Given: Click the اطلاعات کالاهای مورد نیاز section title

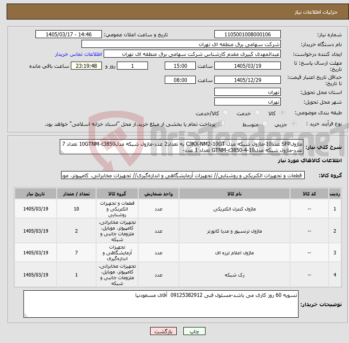Looking at the screenshot, I should (x=310, y=160).
